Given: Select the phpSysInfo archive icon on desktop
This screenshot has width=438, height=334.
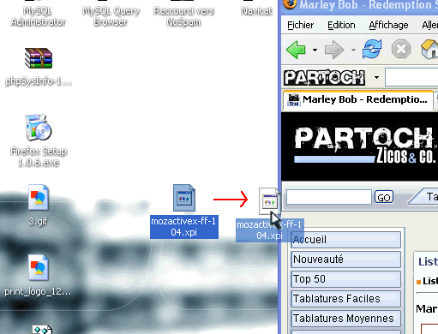Looking at the screenshot, I should (39, 58).
